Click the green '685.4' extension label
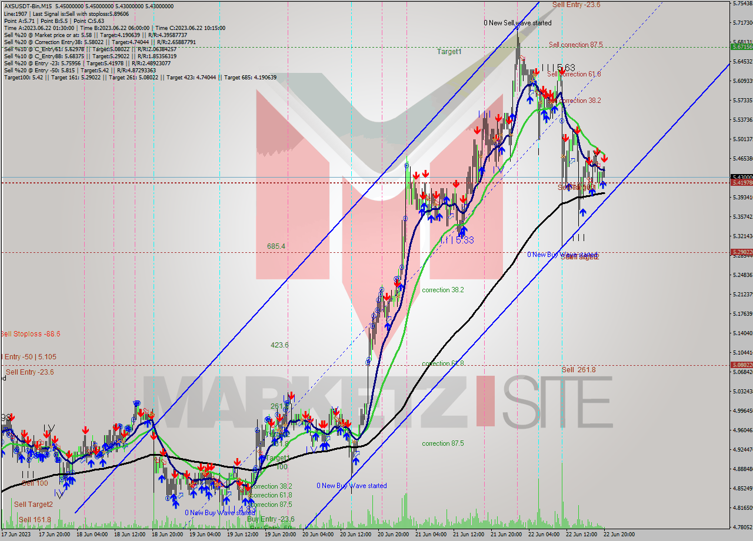Viewport: 753px width, 541px height. click(276, 246)
